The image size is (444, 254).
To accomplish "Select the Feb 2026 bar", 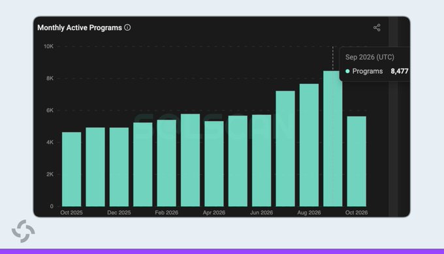I will click(166, 163).
